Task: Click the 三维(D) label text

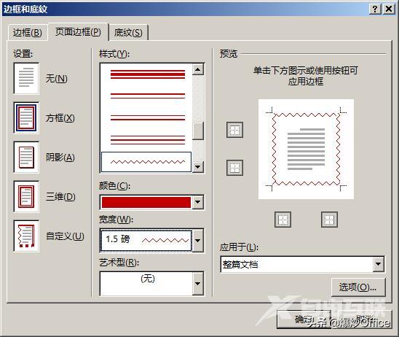Action: (x=60, y=197)
